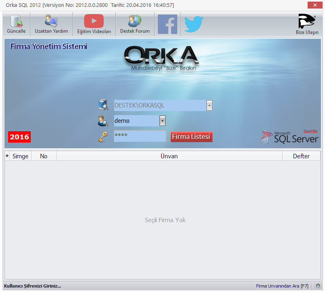This screenshot has width=325, height=292.
Task: Click the red 2016 year badge
Action: pos(19,137)
